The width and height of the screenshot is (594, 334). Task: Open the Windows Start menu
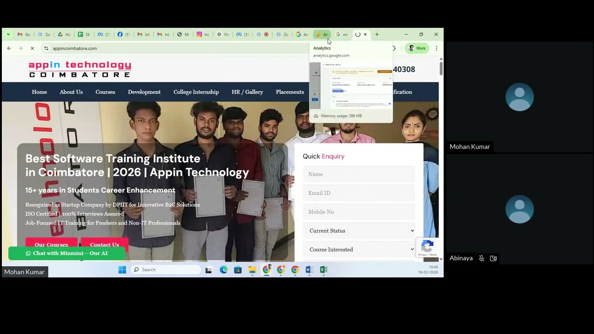click(122, 270)
